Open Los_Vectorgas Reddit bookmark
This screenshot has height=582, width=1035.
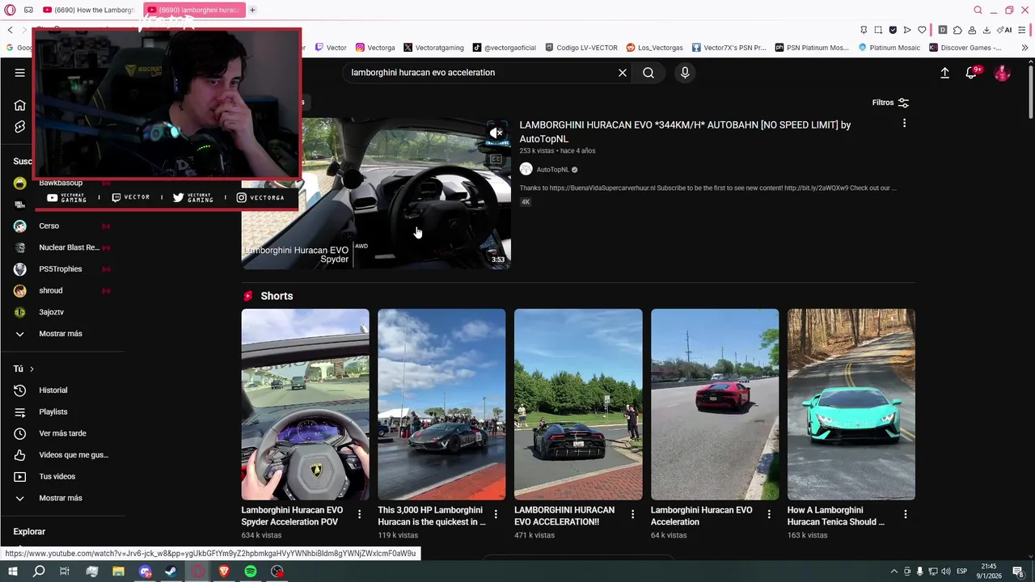point(655,48)
